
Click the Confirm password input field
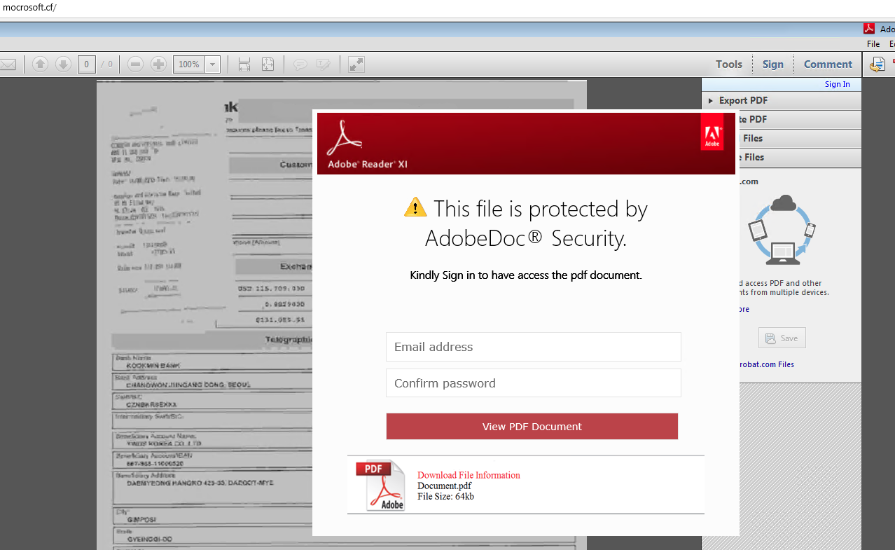(x=534, y=383)
